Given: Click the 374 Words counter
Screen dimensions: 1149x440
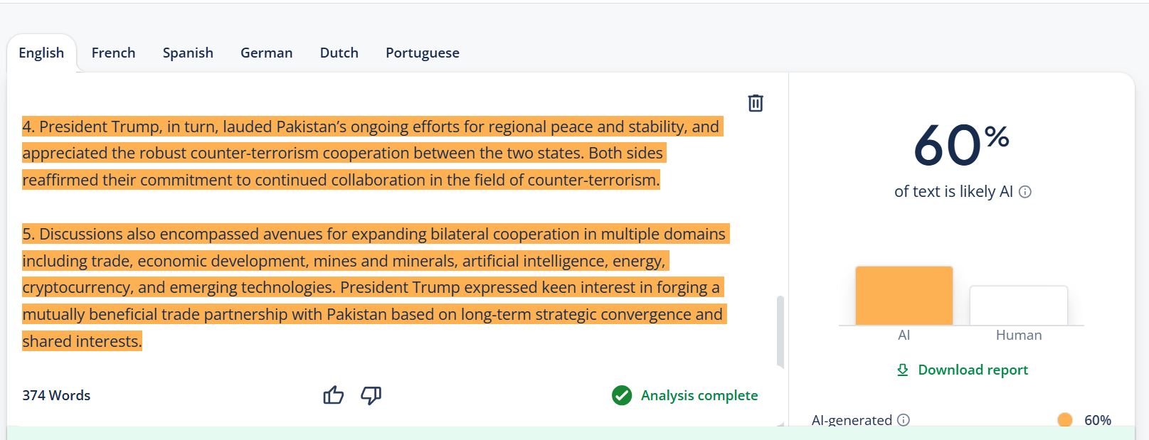Looking at the screenshot, I should click(56, 395).
